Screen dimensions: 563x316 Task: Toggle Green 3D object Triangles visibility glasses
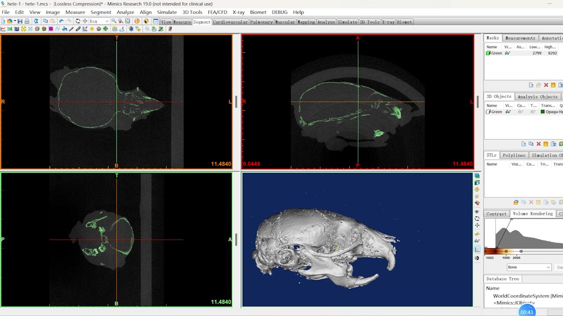[533, 111]
